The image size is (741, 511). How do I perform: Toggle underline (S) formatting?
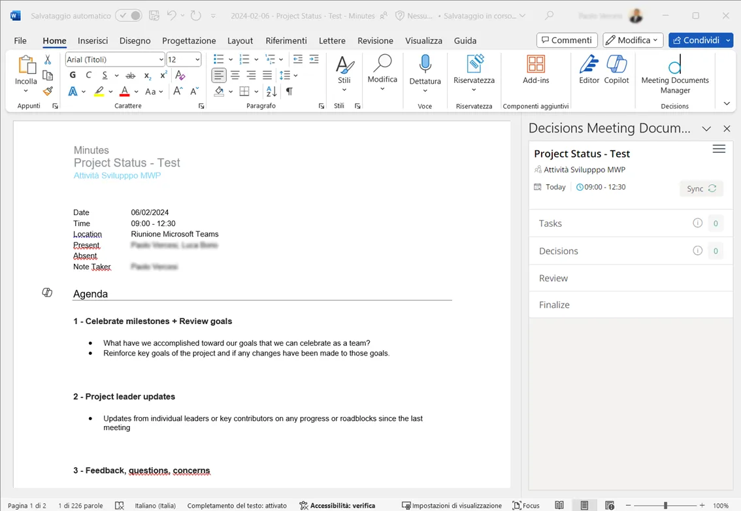[105, 75]
